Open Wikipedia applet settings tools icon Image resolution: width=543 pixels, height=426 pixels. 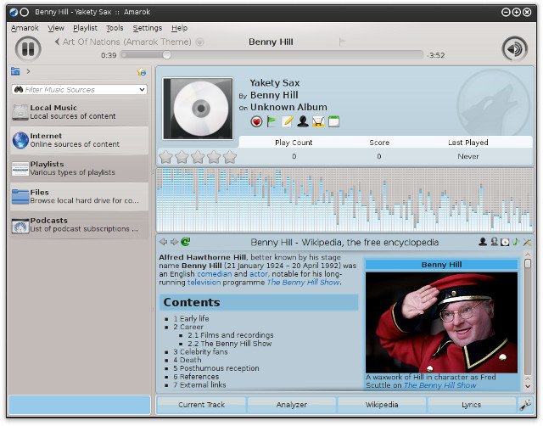click(x=527, y=242)
